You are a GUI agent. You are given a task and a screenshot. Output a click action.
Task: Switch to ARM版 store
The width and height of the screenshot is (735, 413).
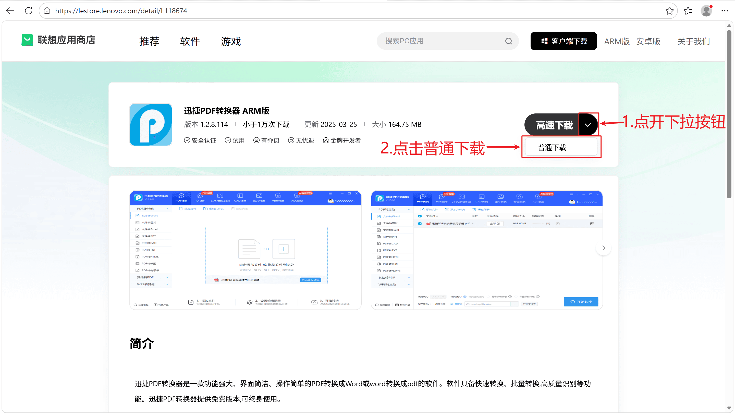click(x=617, y=41)
